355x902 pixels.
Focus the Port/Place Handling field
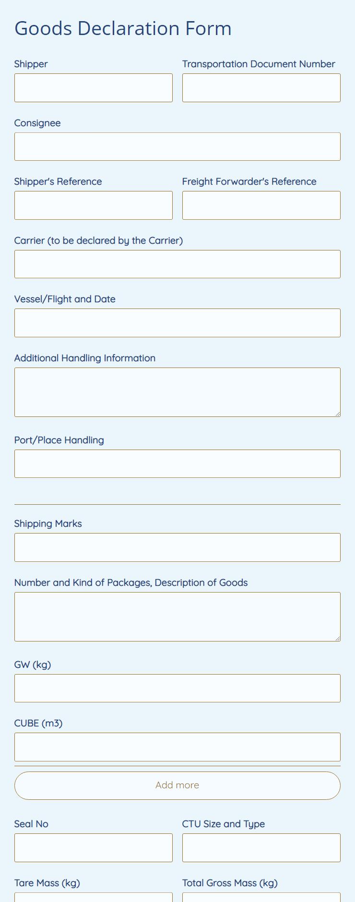[x=177, y=463]
